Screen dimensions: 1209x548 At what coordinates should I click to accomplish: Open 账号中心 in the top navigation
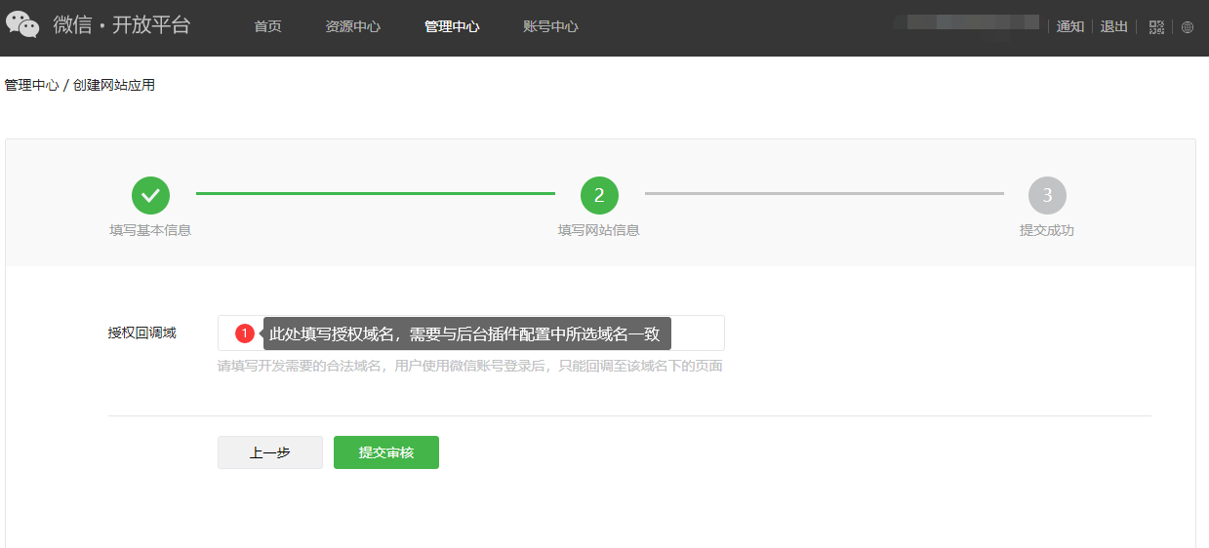(x=550, y=27)
